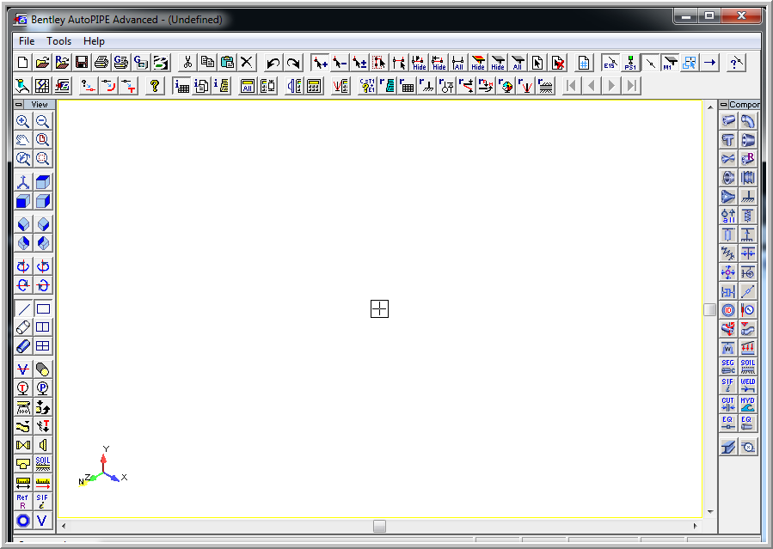
Task: Click the blue V icon in View panel
Action: (x=43, y=521)
